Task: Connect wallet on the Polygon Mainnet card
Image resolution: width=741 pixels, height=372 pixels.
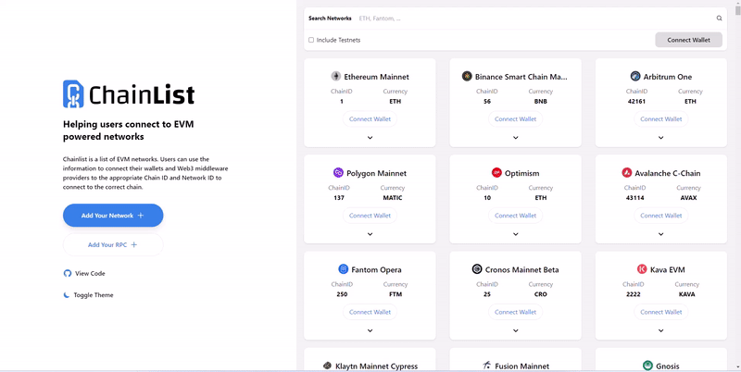Action: (x=370, y=216)
